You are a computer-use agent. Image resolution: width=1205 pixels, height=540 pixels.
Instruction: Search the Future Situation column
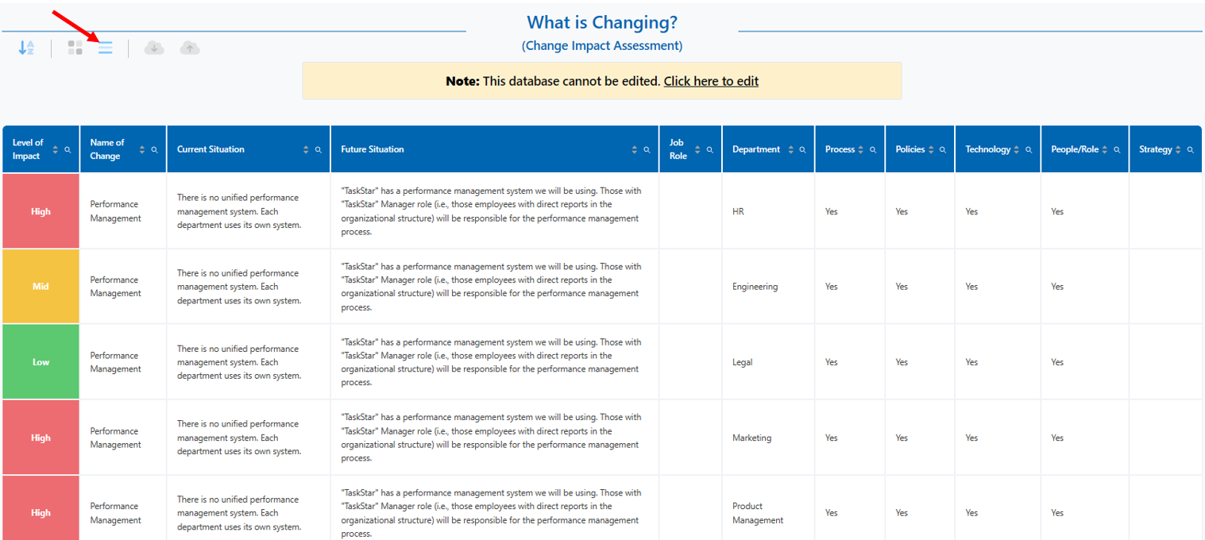tap(647, 149)
